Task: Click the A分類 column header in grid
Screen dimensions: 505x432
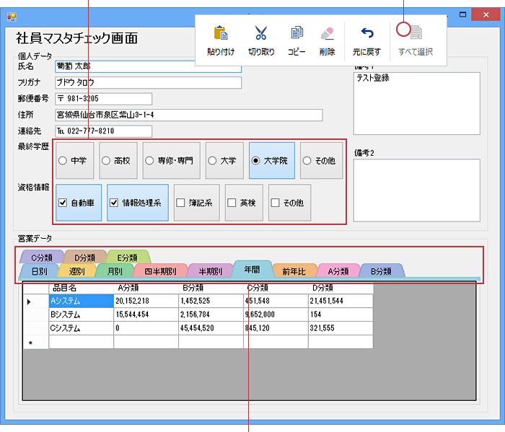Action: point(146,288)
